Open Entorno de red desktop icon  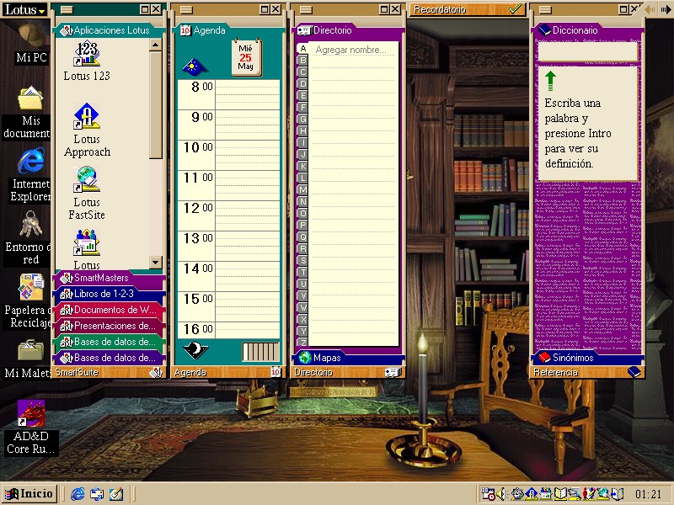point(29,238)
